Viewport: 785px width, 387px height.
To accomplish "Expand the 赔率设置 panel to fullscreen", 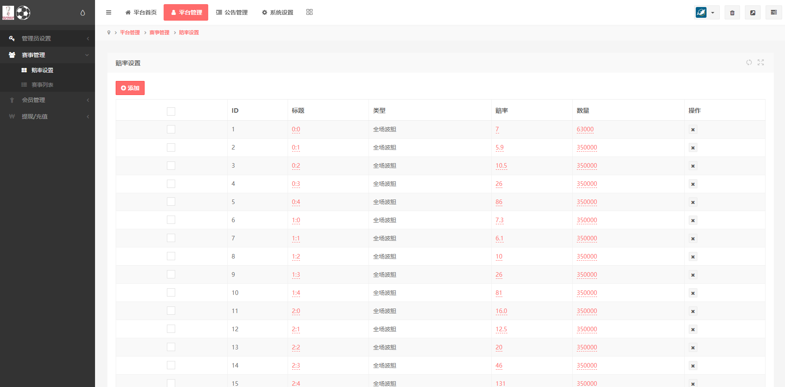I will [x=761, y=62].
